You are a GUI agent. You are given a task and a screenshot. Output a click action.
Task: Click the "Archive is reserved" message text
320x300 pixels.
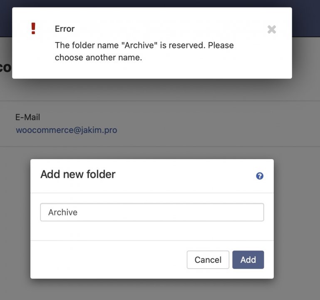(144, 45)
